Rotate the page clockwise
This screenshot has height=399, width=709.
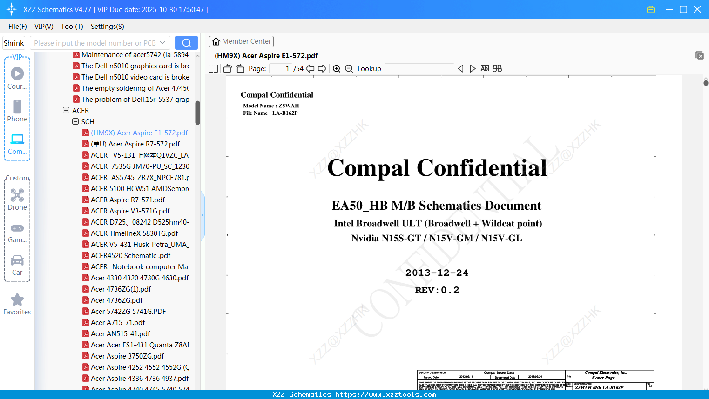point(240,68)
